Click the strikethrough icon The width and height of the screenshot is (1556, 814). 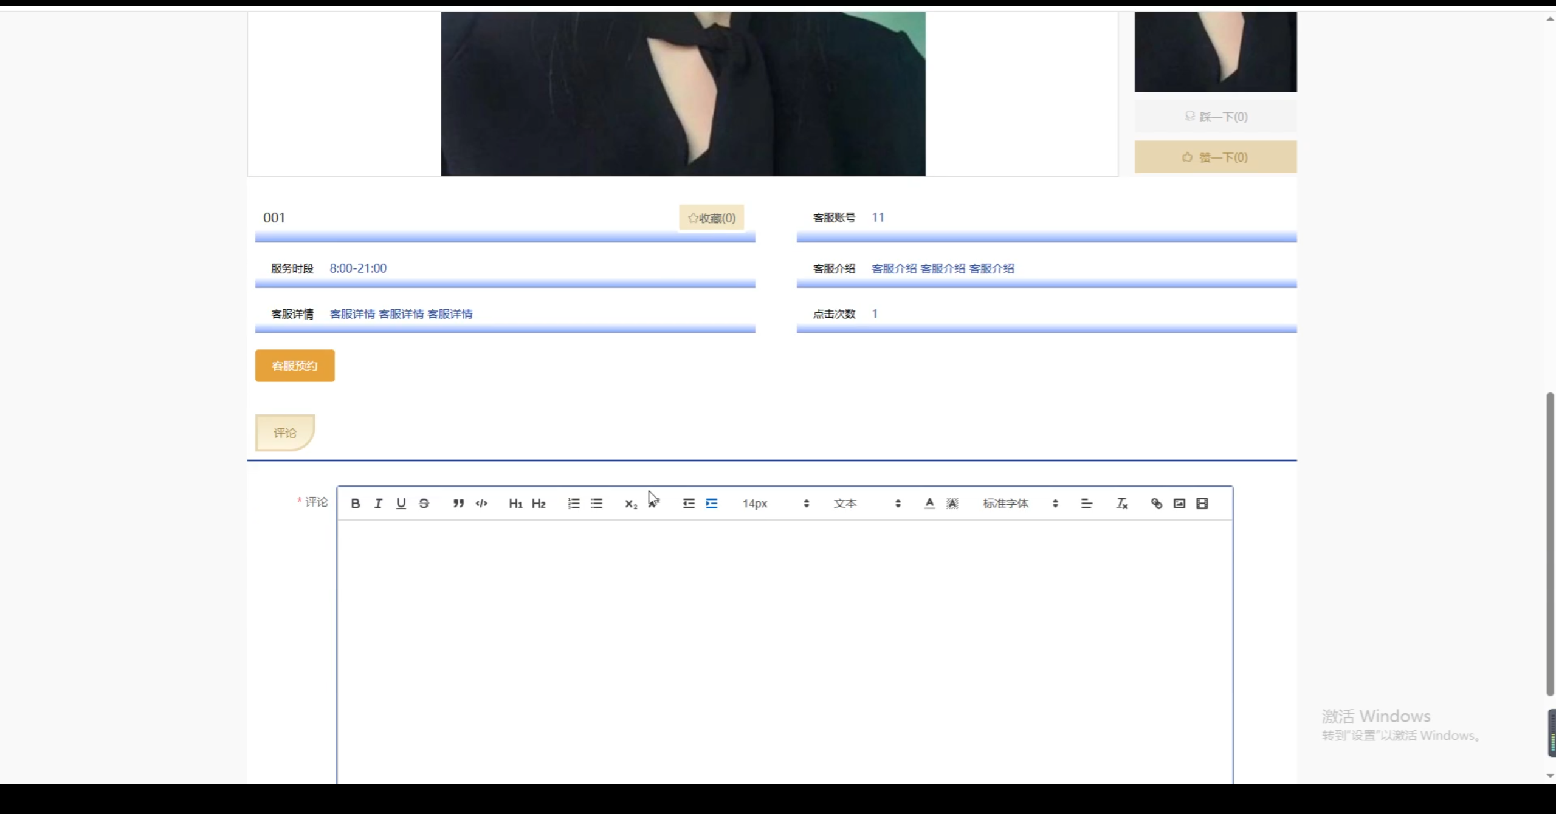pos(424,503)
